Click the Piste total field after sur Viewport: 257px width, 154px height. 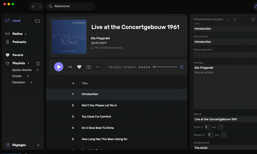point(220,127)
